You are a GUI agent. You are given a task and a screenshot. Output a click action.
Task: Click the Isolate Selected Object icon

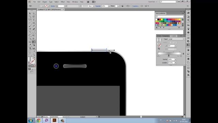142,6
